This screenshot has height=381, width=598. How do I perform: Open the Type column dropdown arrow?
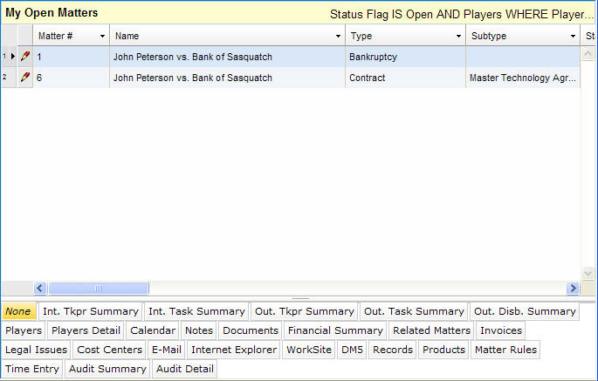coord(458,37)
